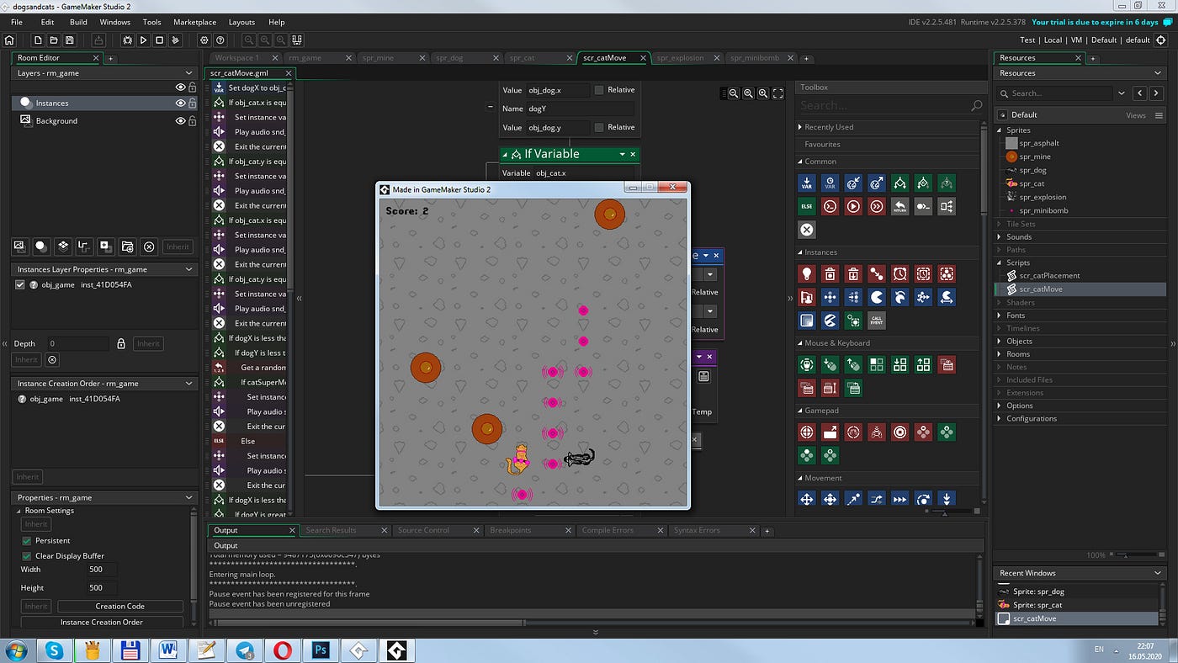The width and height of the screenshot is (1178, 663).
Task: Select the Run button in the toolbar
Action: pyautogui.click(x=143, y=40)
